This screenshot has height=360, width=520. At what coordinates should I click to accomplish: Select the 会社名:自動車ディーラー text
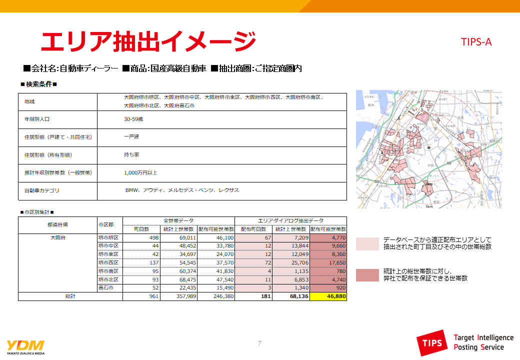coord(70,68)
